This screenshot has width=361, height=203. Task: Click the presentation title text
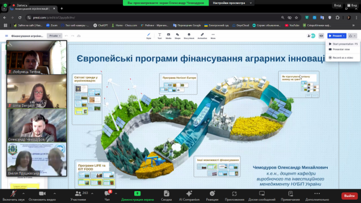(201, 59)
